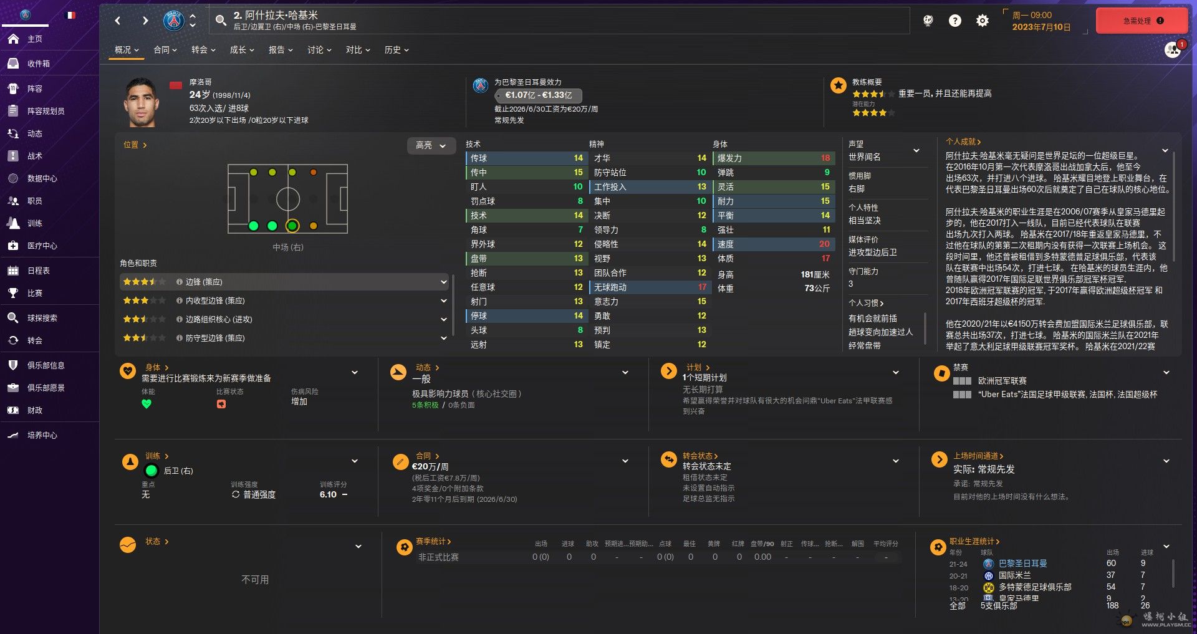Open the 位置 positions link
The image size is (1197, 634).
point(135,145)
